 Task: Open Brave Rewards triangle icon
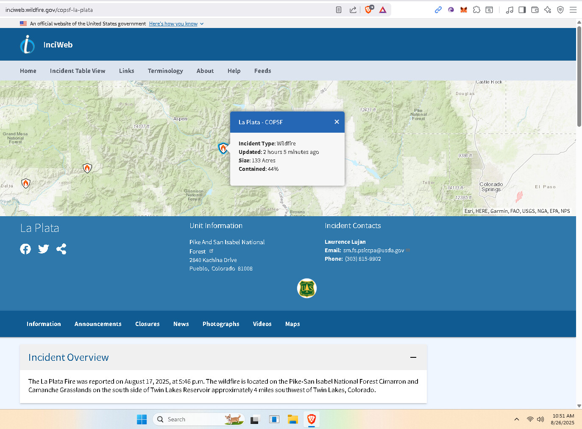[x=383, y=10]
